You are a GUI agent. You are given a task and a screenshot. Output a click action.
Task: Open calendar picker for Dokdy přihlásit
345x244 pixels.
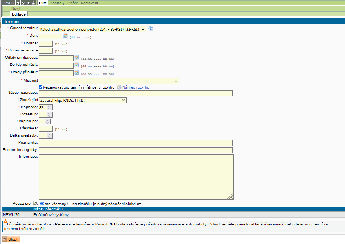click(77, 72)
